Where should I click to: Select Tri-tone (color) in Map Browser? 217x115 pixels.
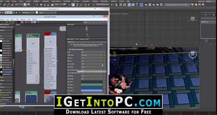7,72
